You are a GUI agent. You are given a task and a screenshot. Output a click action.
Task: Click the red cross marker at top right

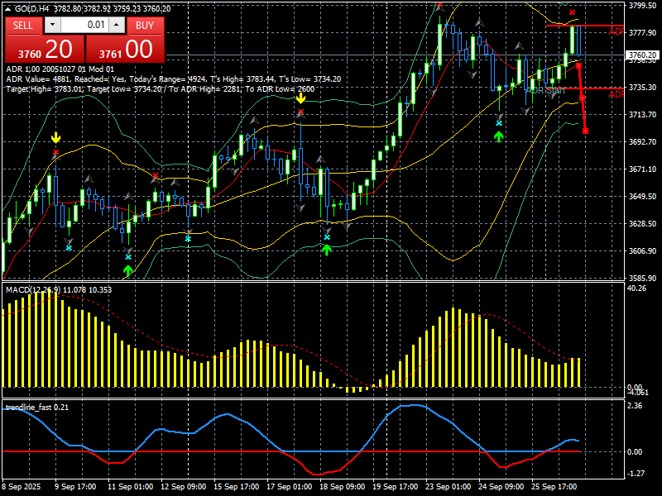point(572,12)
